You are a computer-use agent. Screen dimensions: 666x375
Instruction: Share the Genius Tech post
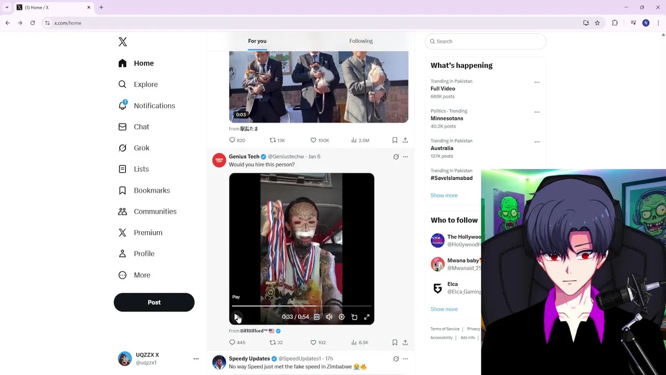tap(405, 342)
